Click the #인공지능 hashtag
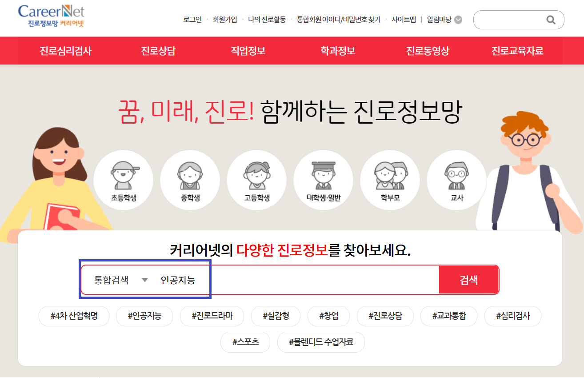Image resolution: width=584 pixels, height=378 pixels. pos(144,316)
